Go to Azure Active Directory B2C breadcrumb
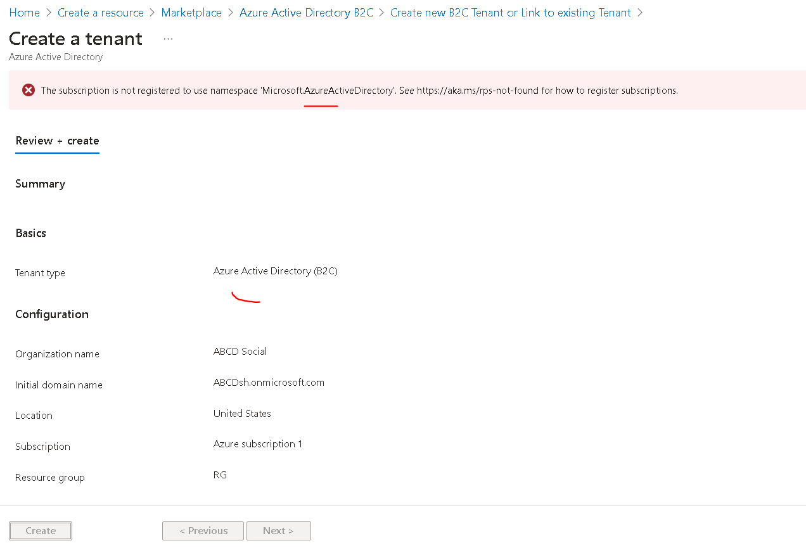Viewport: 806px width, 555px height. pyautogui.click(x=306, y=12)
